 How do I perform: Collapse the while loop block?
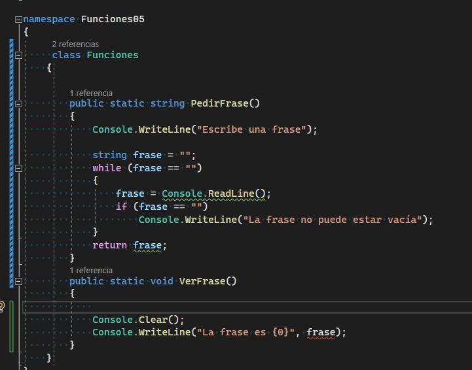click(18, 168)
